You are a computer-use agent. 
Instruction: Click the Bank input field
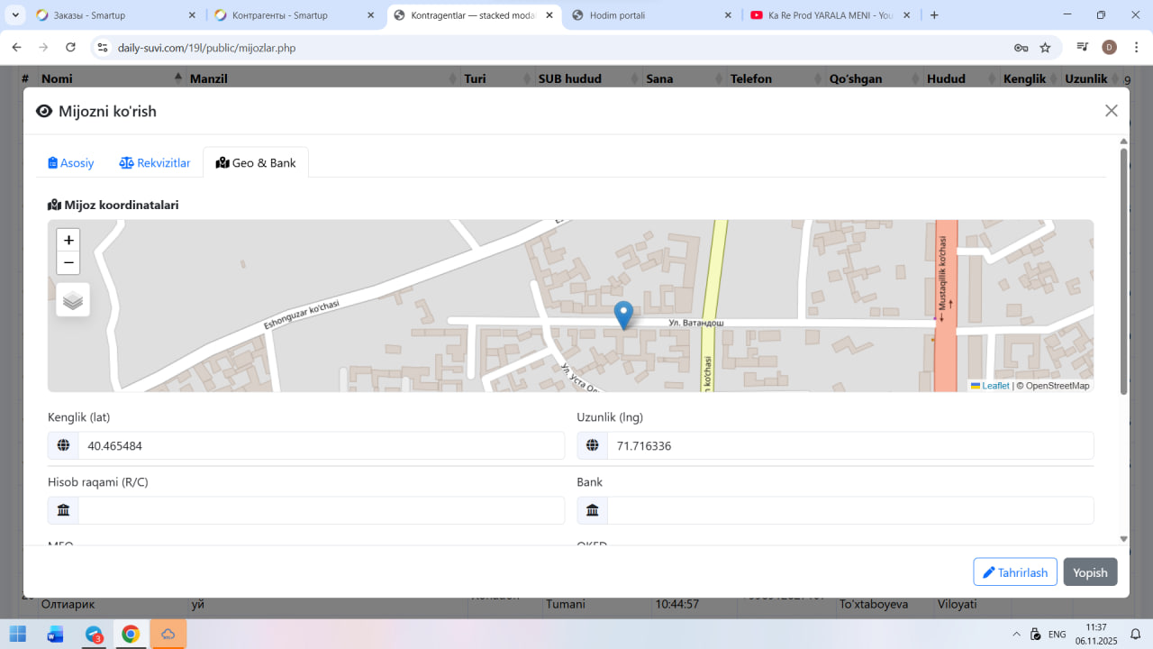point(850,510)
